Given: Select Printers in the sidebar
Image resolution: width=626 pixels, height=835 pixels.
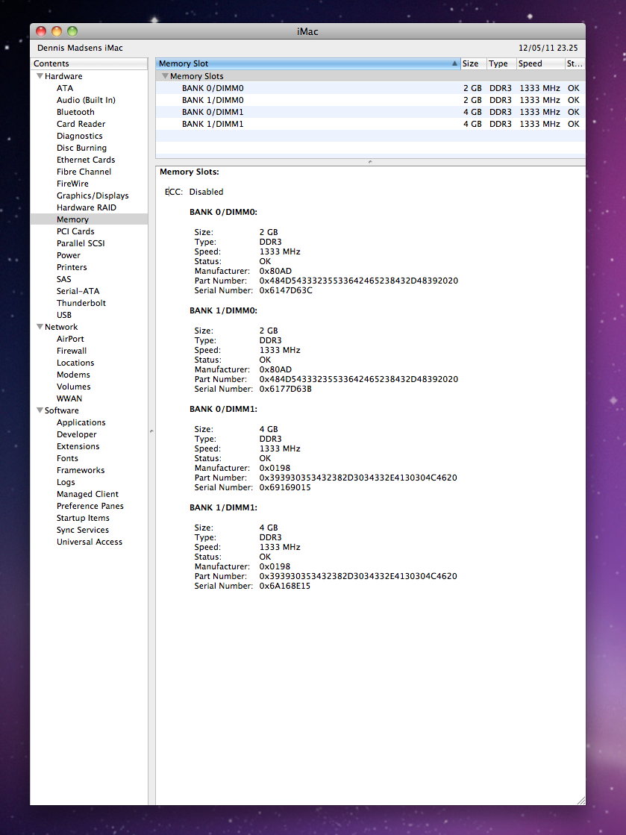Looking at the screenshot, I should 72,267.
